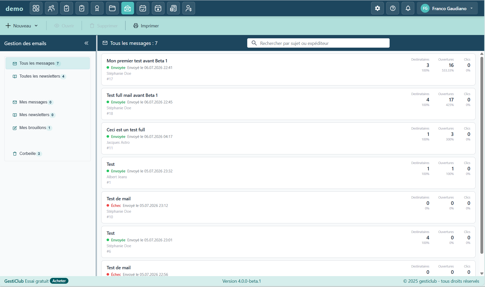The height and width of the screenshot is (287, 485).
Task: Click the Toutes les newsletters count badge 4
Action: pyautogui.click(x=63, y=76)
